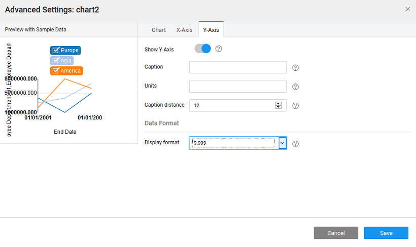Image resolution: width=416 pixels, height=247 pixels.
Task: Close the Advanced Settings dialog
Action: click(x=407, y=9)
